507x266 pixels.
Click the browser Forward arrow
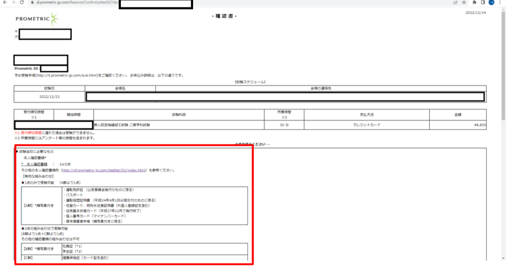[x=13, y=2]
